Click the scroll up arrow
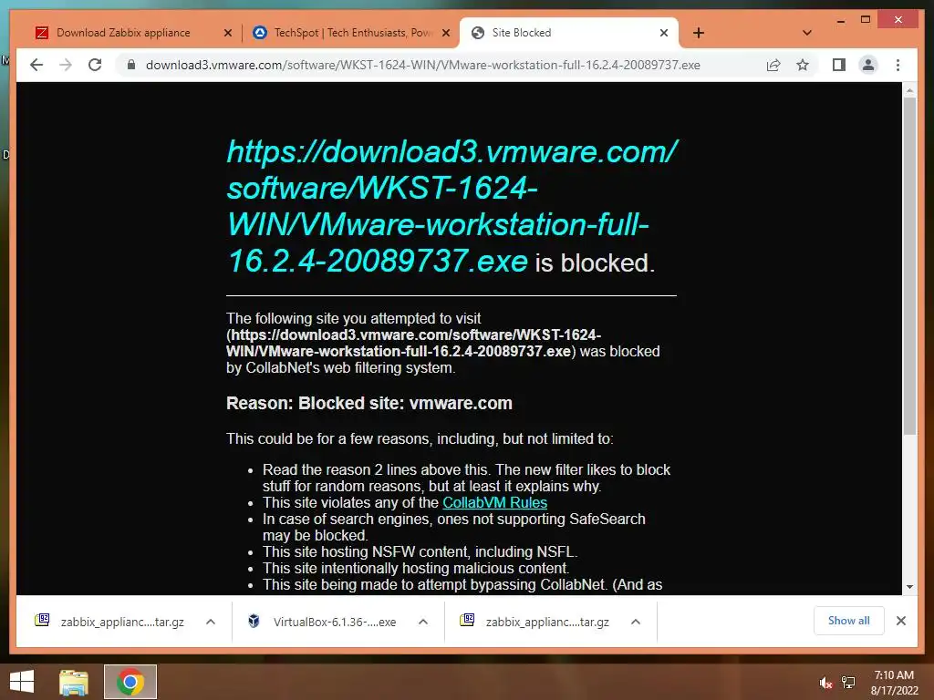The height and width of the screenshot is (700, 934). click(909, 90)
